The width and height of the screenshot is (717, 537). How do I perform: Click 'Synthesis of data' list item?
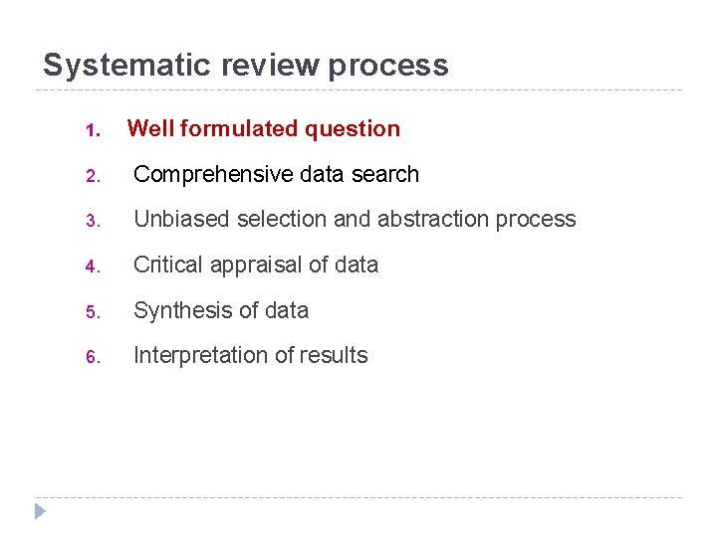(x=221, y=310)
